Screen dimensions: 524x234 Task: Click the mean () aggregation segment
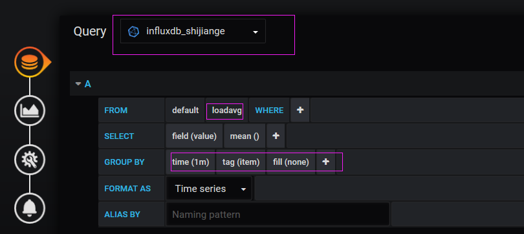click(x=245, y=136)
